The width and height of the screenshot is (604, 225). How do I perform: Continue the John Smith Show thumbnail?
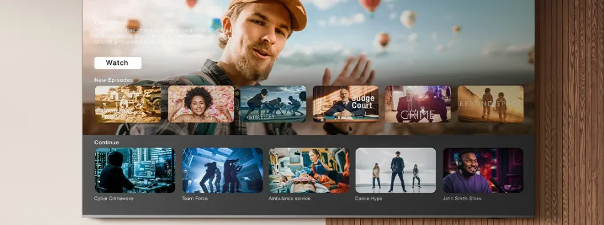(x=483, y=170)
